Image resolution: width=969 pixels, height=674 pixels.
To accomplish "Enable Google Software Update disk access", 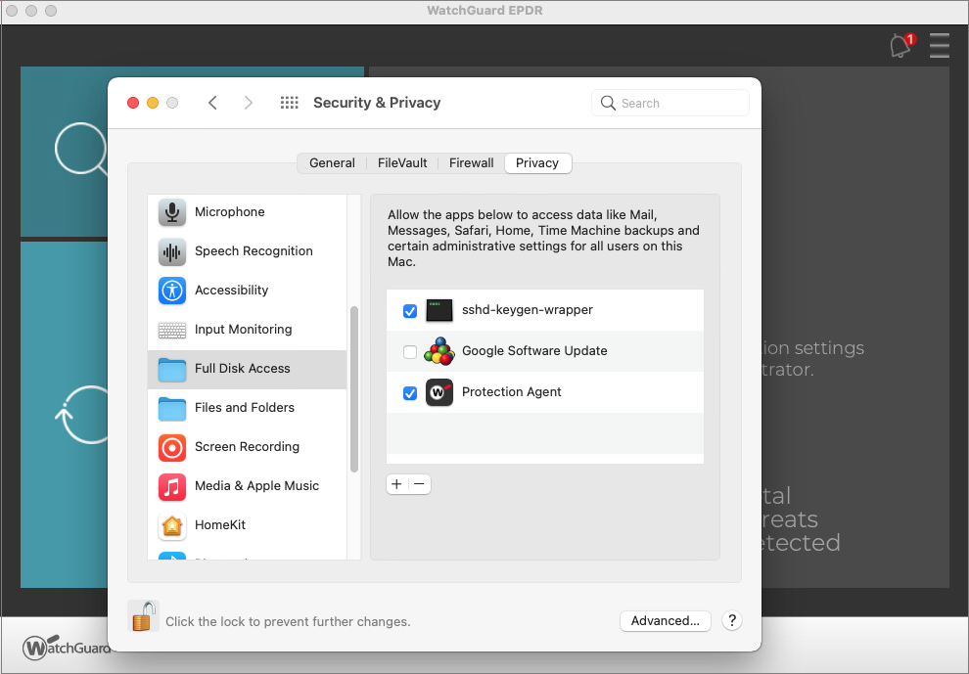I will click(410, 351).
